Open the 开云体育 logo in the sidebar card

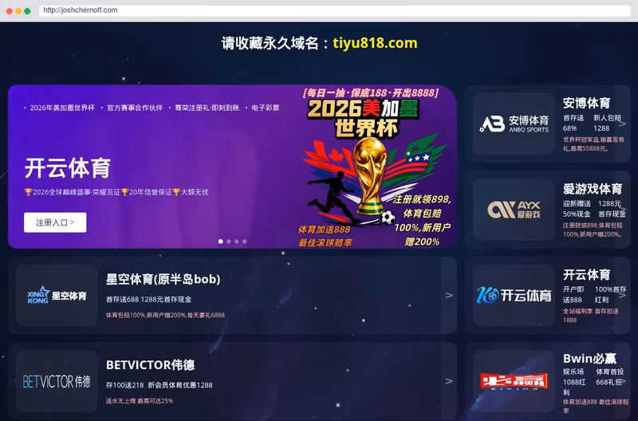[x=514, y=295]
